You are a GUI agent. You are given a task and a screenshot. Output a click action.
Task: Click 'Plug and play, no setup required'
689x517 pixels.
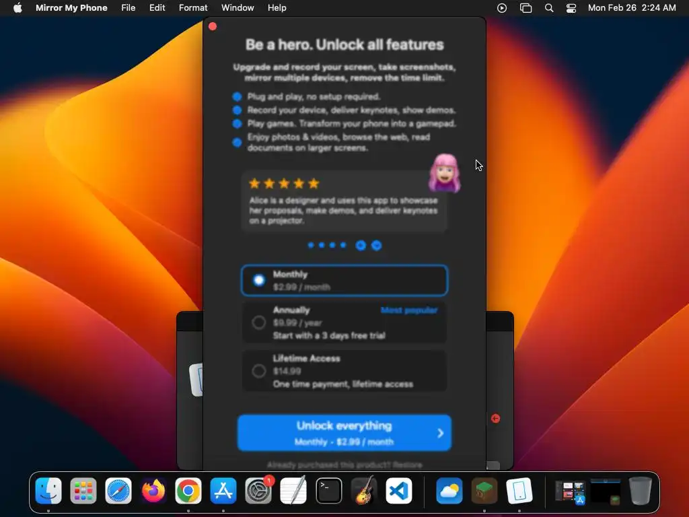point(314,96)
